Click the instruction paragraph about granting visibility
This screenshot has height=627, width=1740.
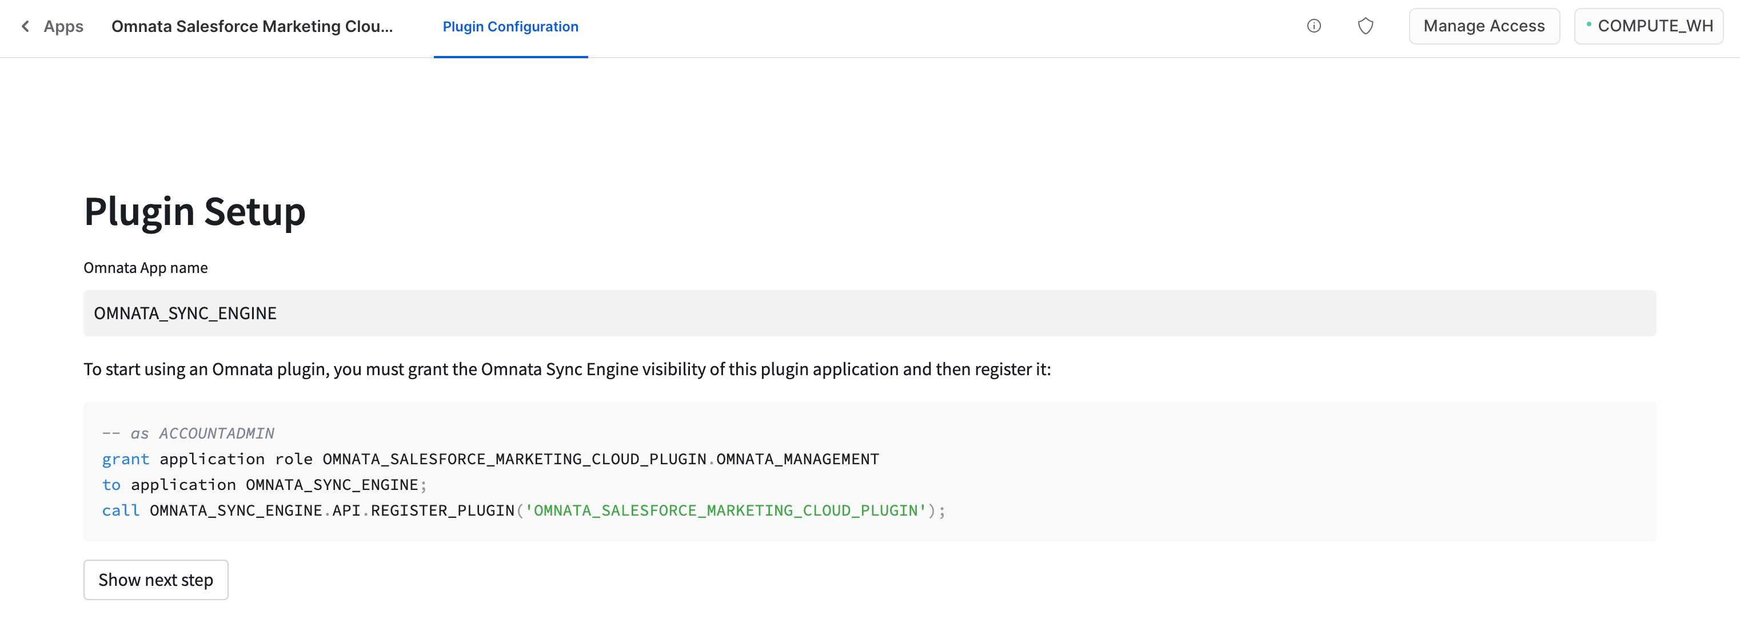(x=566, y=369)
